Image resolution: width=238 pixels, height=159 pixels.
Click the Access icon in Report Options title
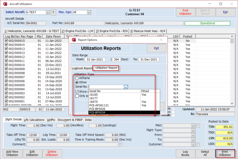tap(74, 40)
